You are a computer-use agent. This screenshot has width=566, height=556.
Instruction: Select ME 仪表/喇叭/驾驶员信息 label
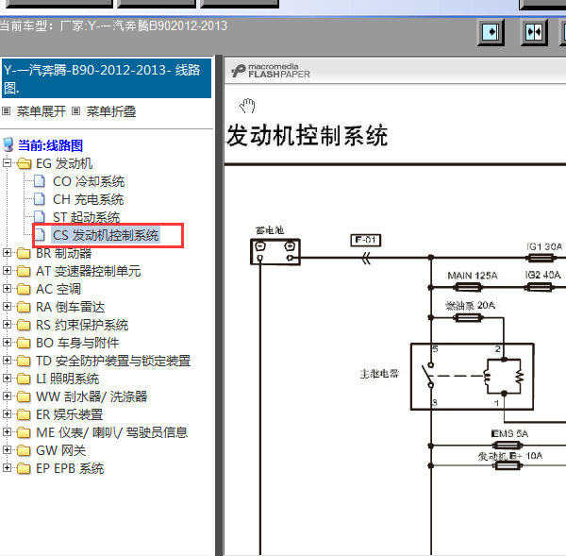(x=112, y=432)
